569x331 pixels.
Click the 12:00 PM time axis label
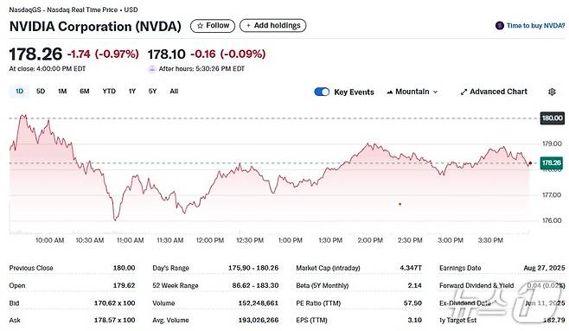(x=210, y=240)
